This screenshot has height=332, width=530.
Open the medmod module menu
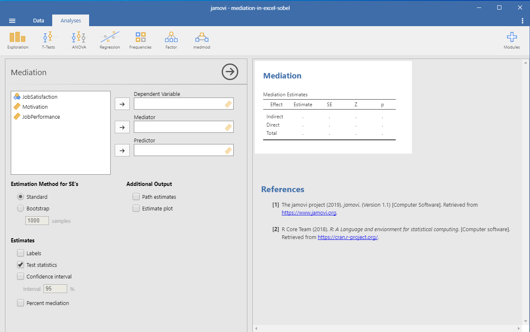coord(202,41)
